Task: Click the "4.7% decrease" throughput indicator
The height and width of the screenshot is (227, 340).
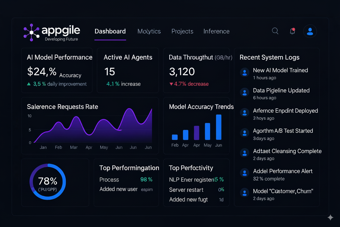Action: (189, 84)
